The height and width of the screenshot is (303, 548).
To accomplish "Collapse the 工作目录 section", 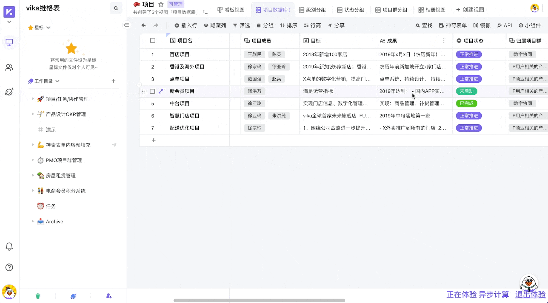I will click(x=58, y=81).
